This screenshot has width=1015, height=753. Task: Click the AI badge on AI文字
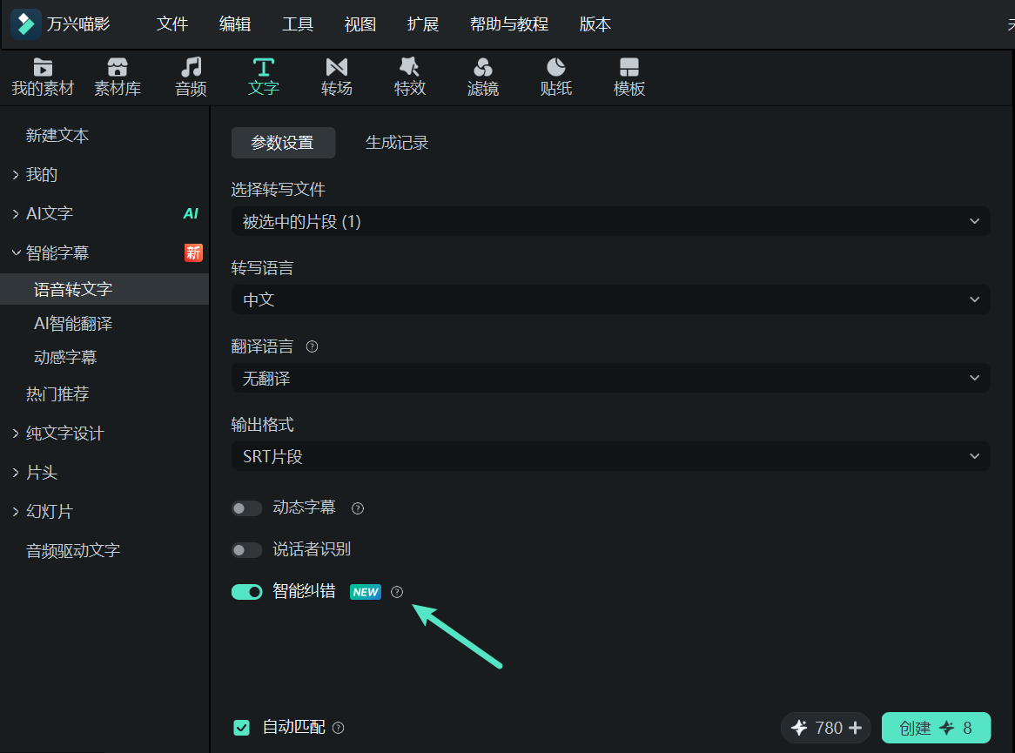tap(191, 213)
